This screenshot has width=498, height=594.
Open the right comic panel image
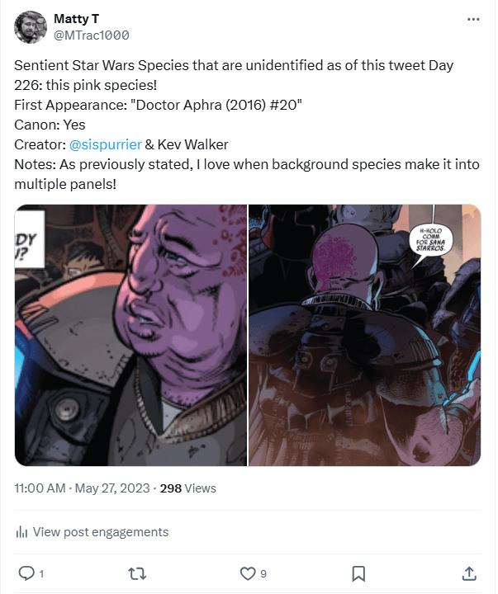[364, 335]
